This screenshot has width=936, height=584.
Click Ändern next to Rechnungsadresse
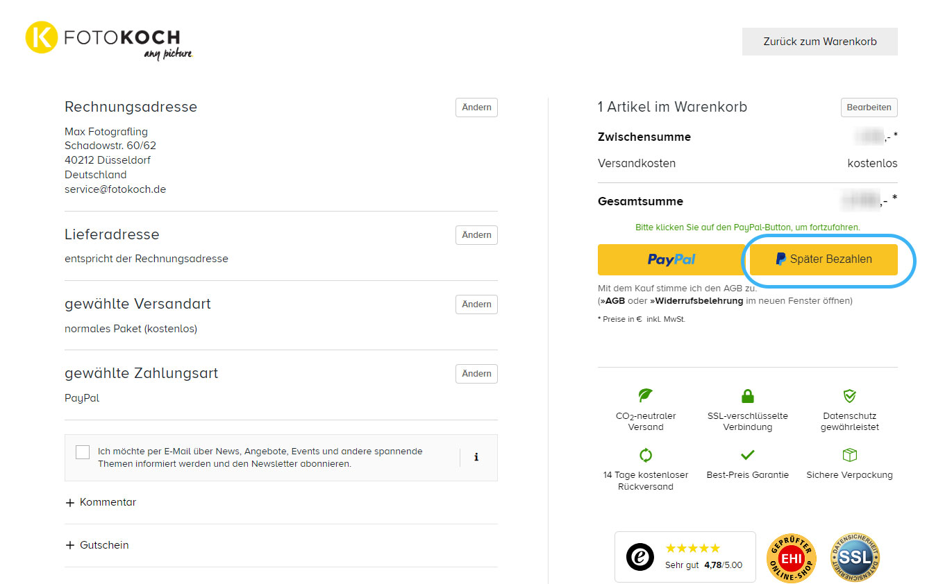476,108
